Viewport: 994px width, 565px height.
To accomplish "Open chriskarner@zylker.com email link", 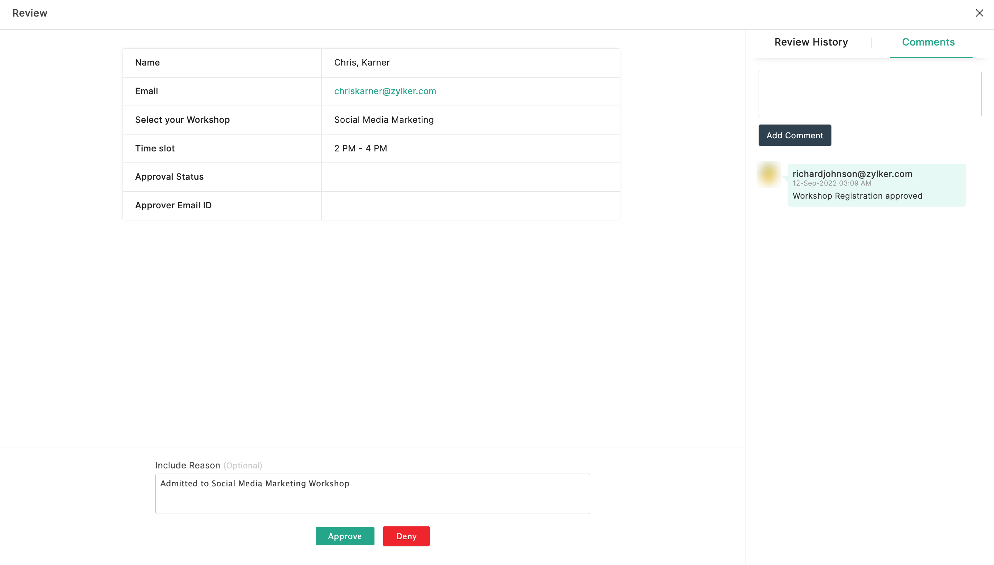I will (x=385, y=91).
